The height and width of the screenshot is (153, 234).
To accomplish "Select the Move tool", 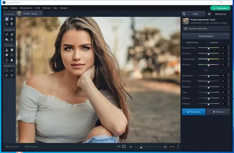I will (12, 19).
